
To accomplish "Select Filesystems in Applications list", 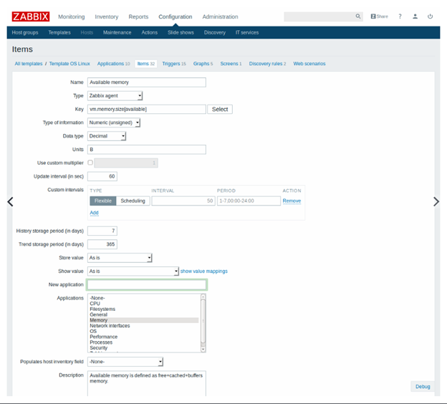I will [144, 309].
